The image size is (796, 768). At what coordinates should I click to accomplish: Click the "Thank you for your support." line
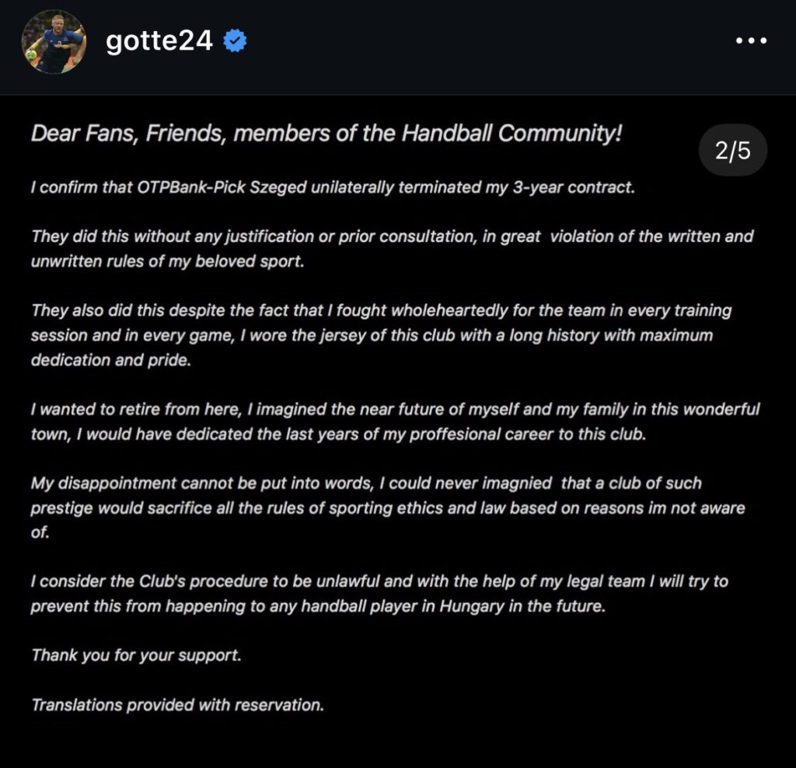pyautogui.click(x=137, y=655)
